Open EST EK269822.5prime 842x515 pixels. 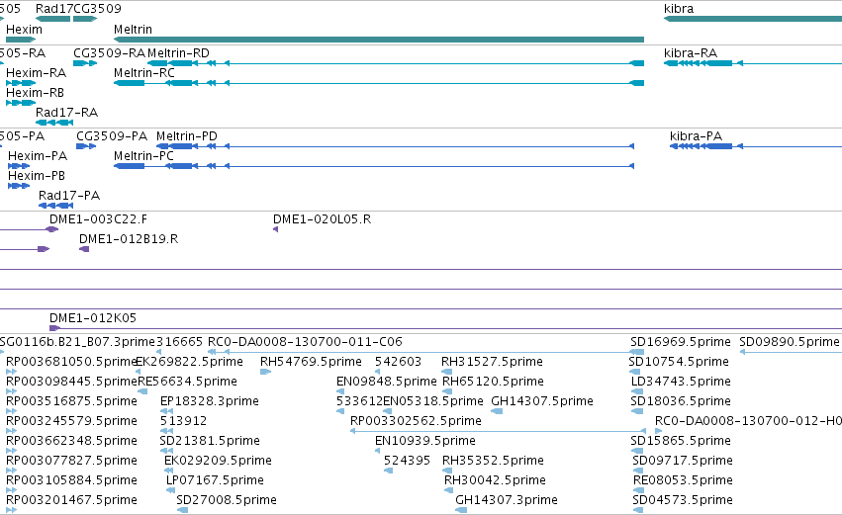point(190,362)
